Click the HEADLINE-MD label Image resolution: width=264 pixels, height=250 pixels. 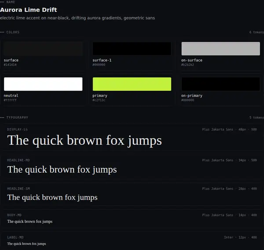18,160
